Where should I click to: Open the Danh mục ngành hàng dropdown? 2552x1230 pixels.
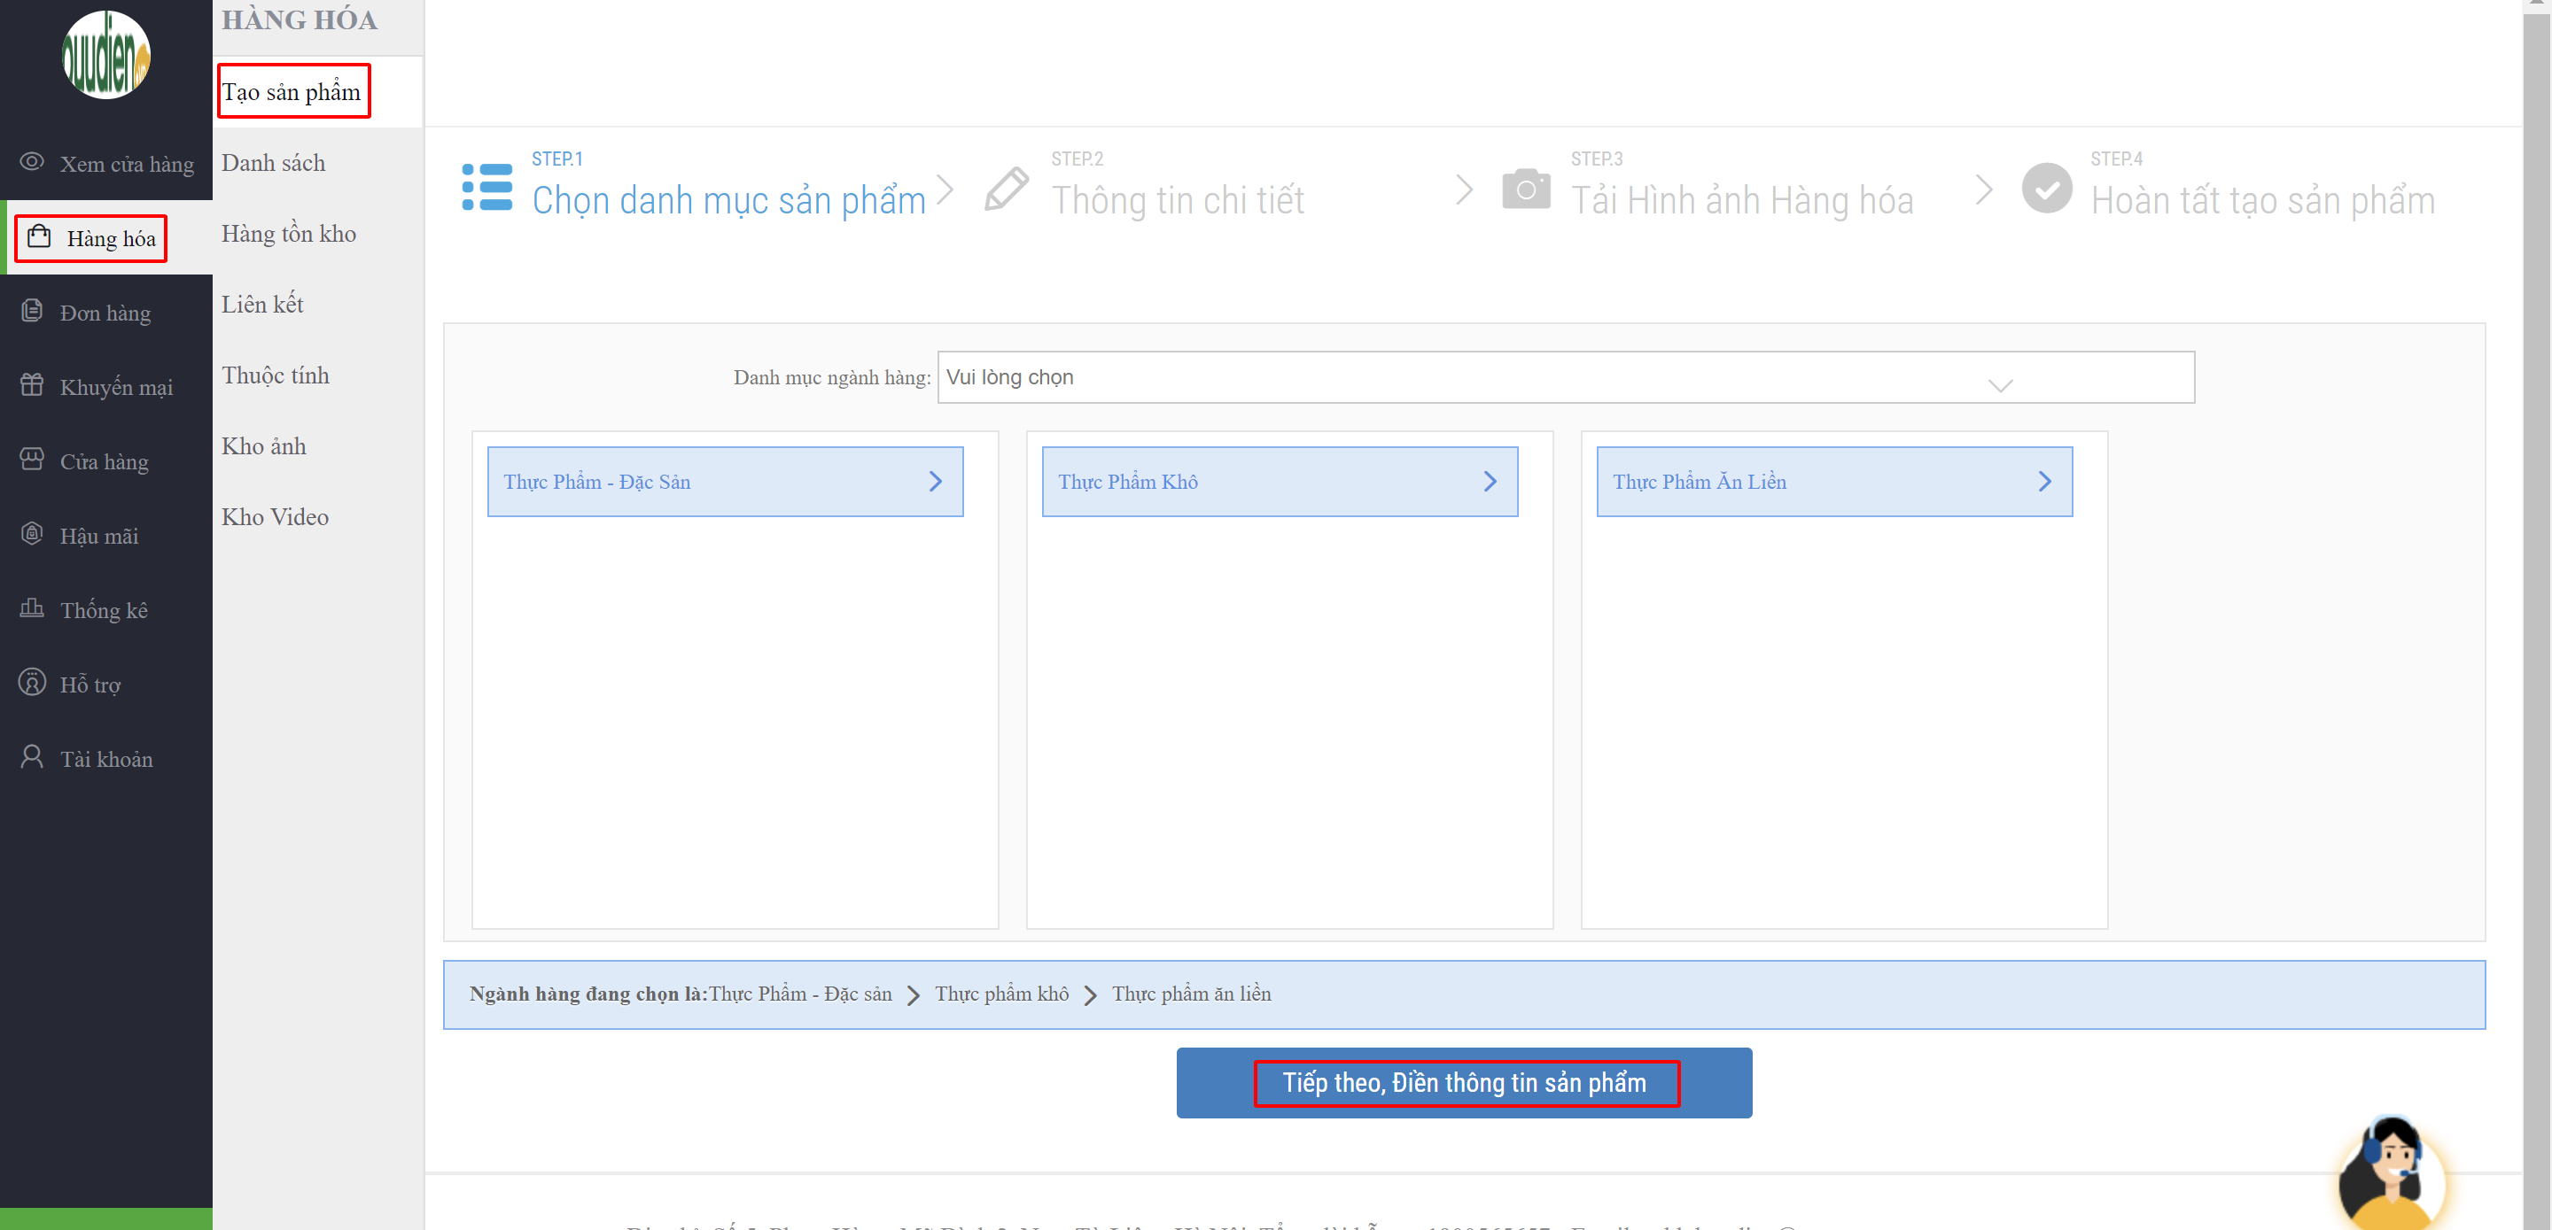[1565, 377]
